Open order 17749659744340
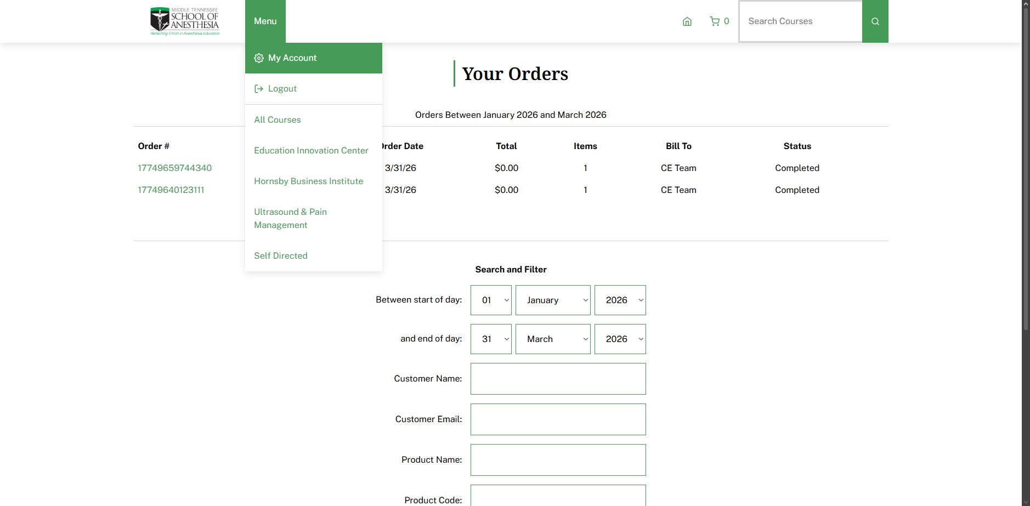The height and width of the screenshot is (506, 1030). click(175, 168)
